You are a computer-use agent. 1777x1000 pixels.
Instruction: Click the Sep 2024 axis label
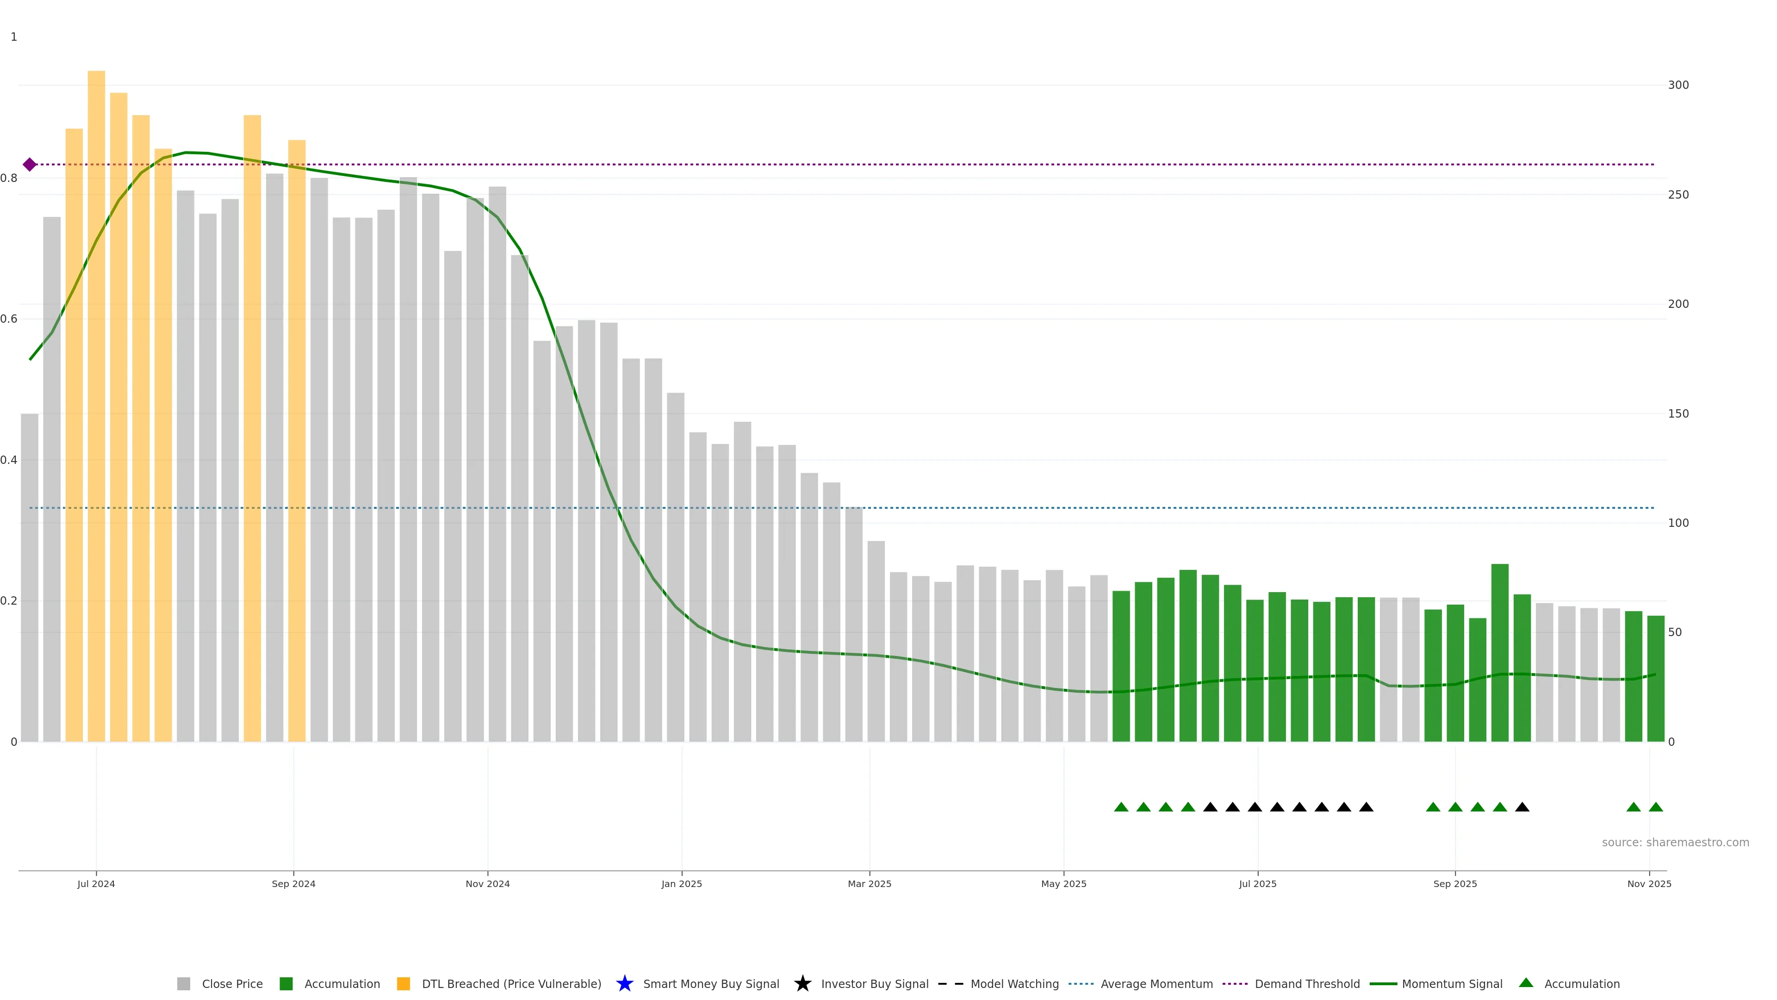click(x=293, y=883)
